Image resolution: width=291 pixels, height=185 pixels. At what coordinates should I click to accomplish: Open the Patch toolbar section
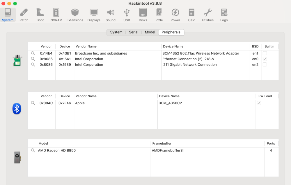24,15
